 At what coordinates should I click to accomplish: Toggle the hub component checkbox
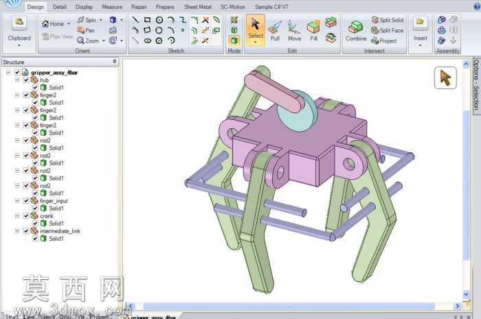[x=26, y=80]
